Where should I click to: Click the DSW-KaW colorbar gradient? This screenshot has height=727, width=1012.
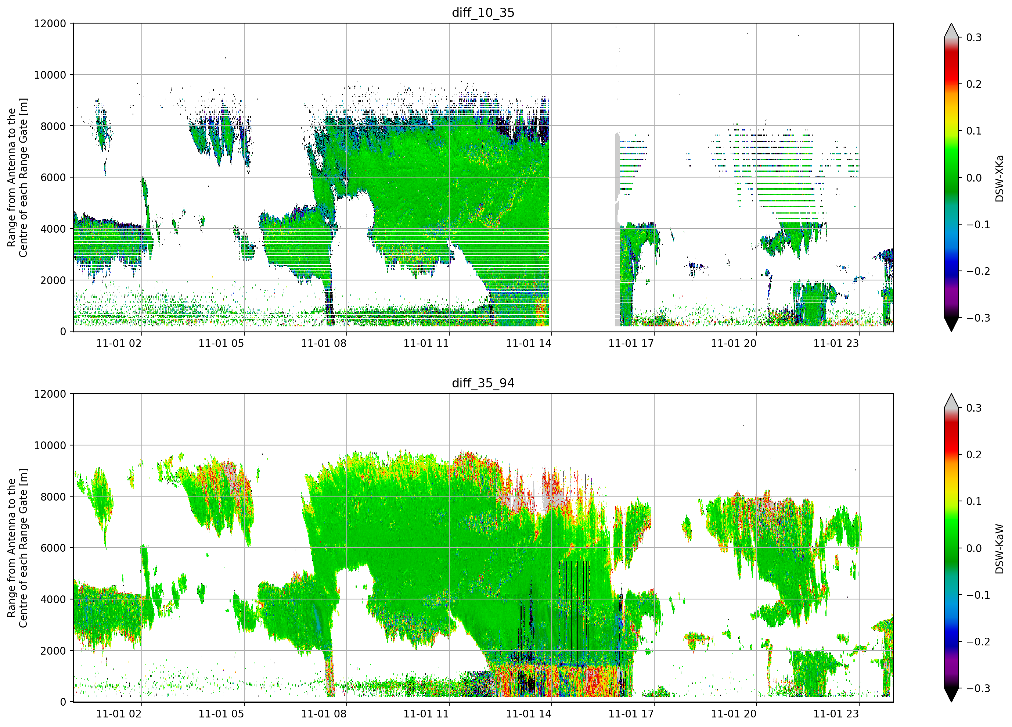[951, 548]
